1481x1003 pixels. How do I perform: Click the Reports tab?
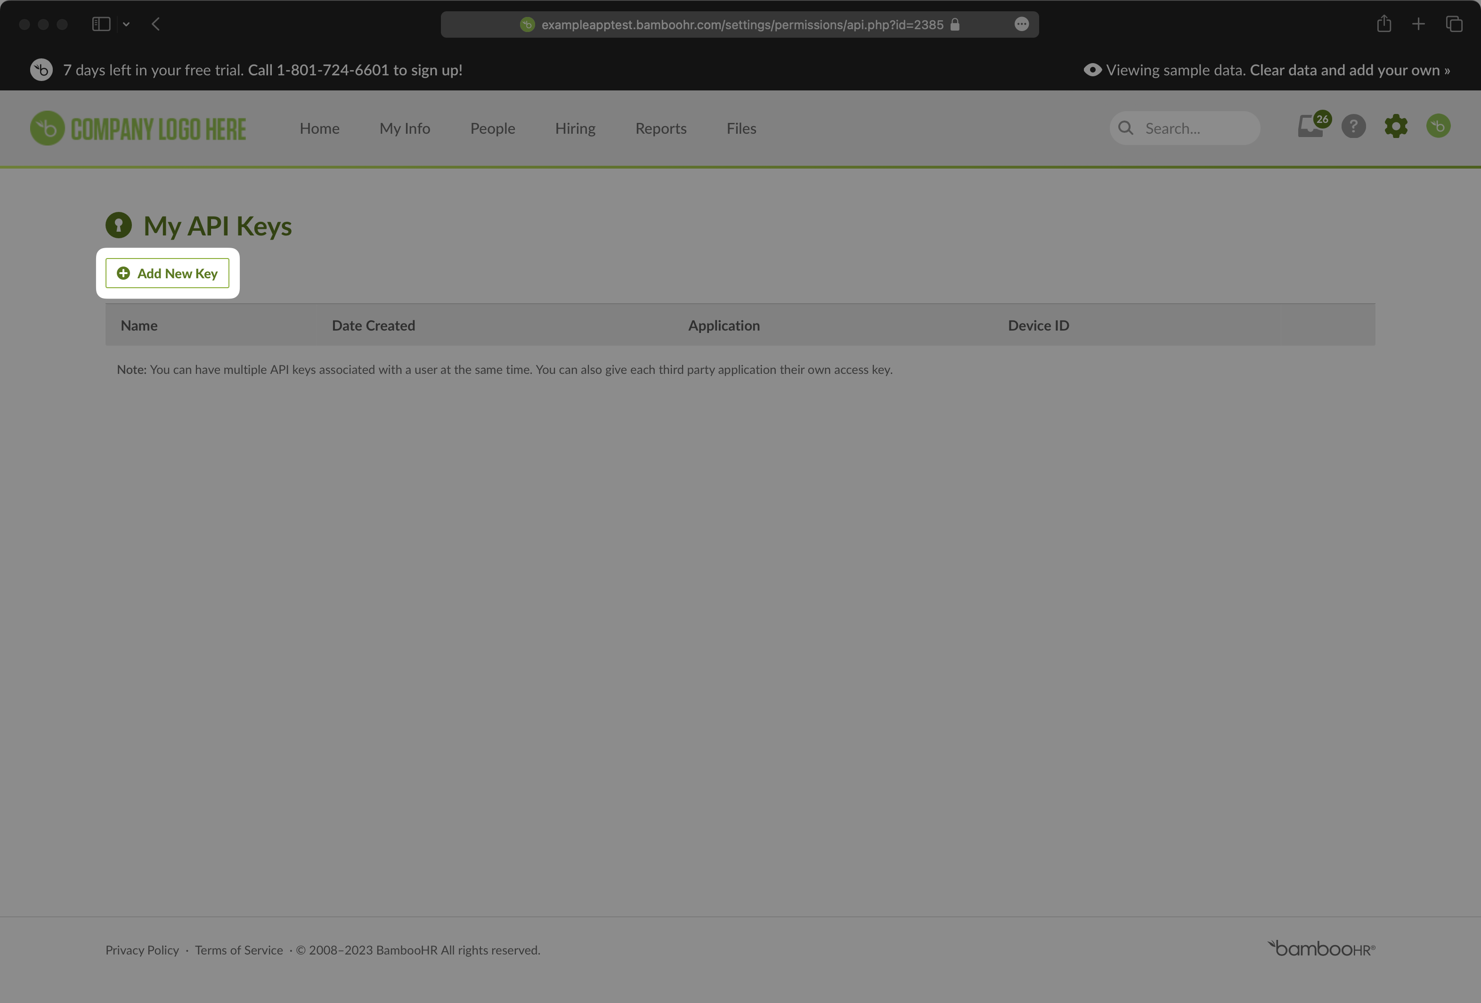click(x=660, y=128)
